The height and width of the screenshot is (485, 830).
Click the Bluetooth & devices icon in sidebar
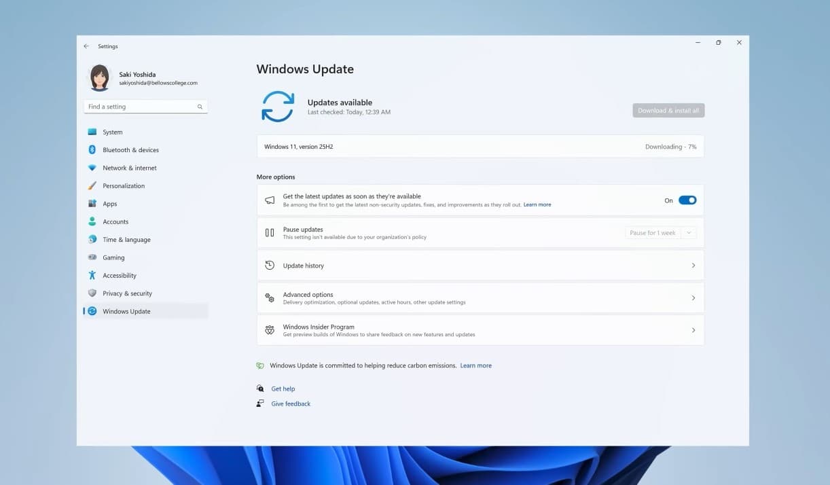click(x=92, y=150)
